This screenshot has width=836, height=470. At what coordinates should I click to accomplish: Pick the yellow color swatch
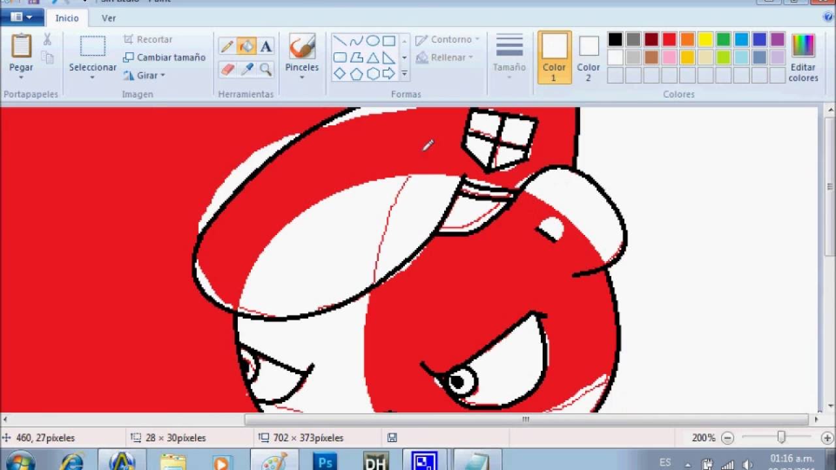coord(705,40)
